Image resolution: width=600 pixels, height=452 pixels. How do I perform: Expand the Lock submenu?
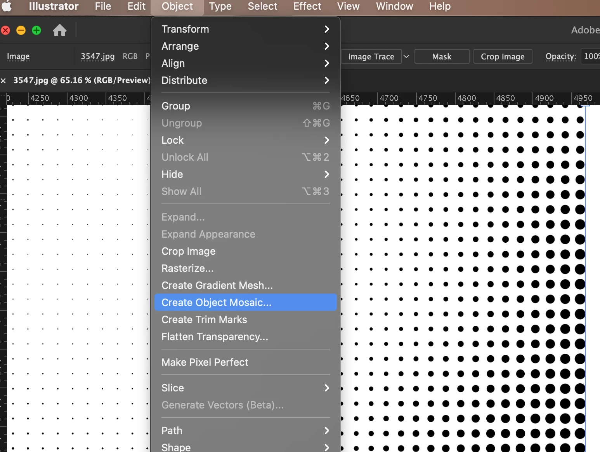coord(246,140)
